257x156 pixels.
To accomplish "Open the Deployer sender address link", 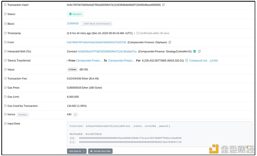I will click(x=96, y=42).
